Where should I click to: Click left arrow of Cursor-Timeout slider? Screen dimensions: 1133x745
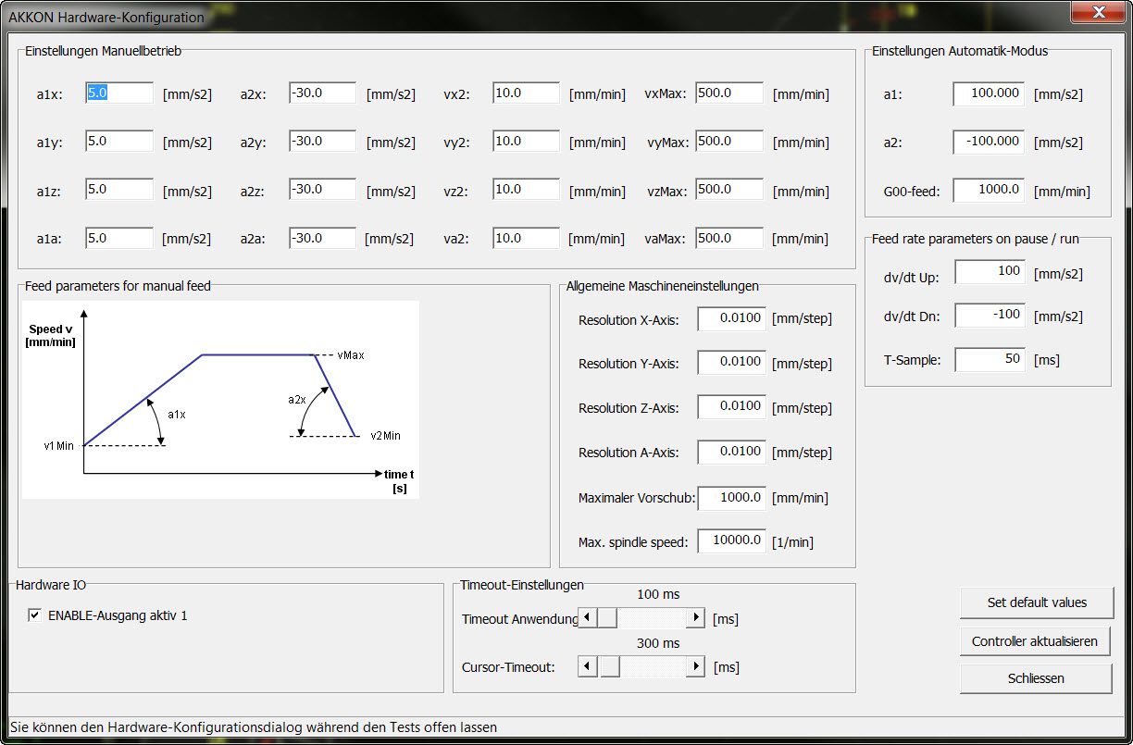tap(586, 666)
